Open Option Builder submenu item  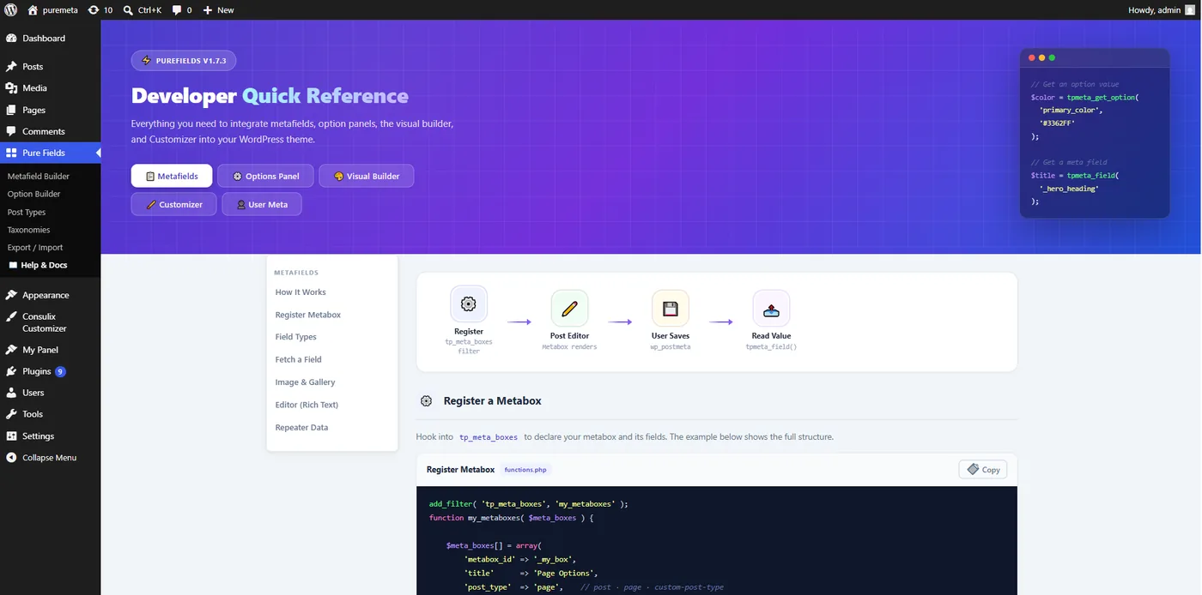click(x=34, y=195)
